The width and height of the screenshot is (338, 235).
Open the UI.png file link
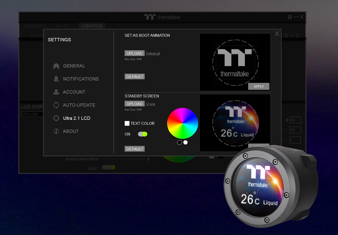tap(151, 104)
